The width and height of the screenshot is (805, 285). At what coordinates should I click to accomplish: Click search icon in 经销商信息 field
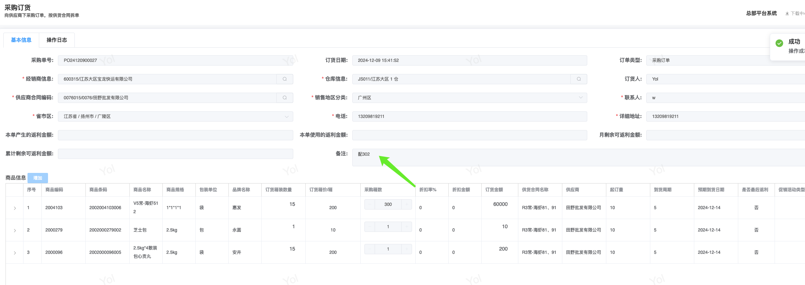[x=284, y=79]
